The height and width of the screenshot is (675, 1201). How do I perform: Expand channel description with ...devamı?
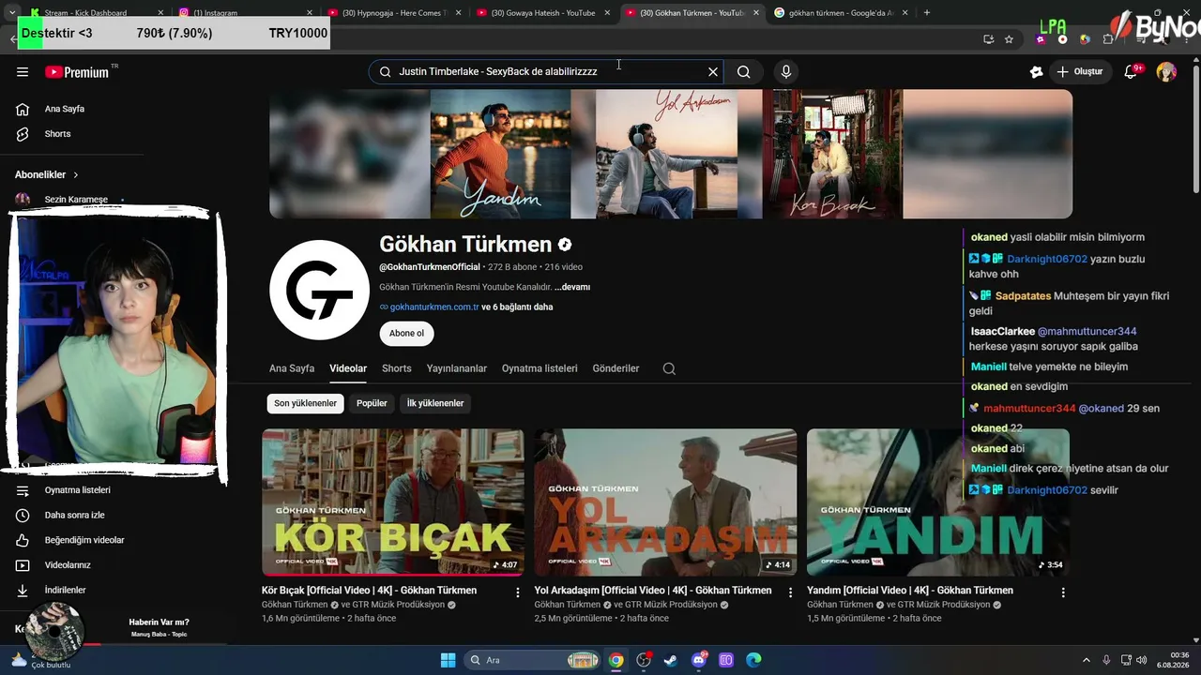tap(572, 287)
